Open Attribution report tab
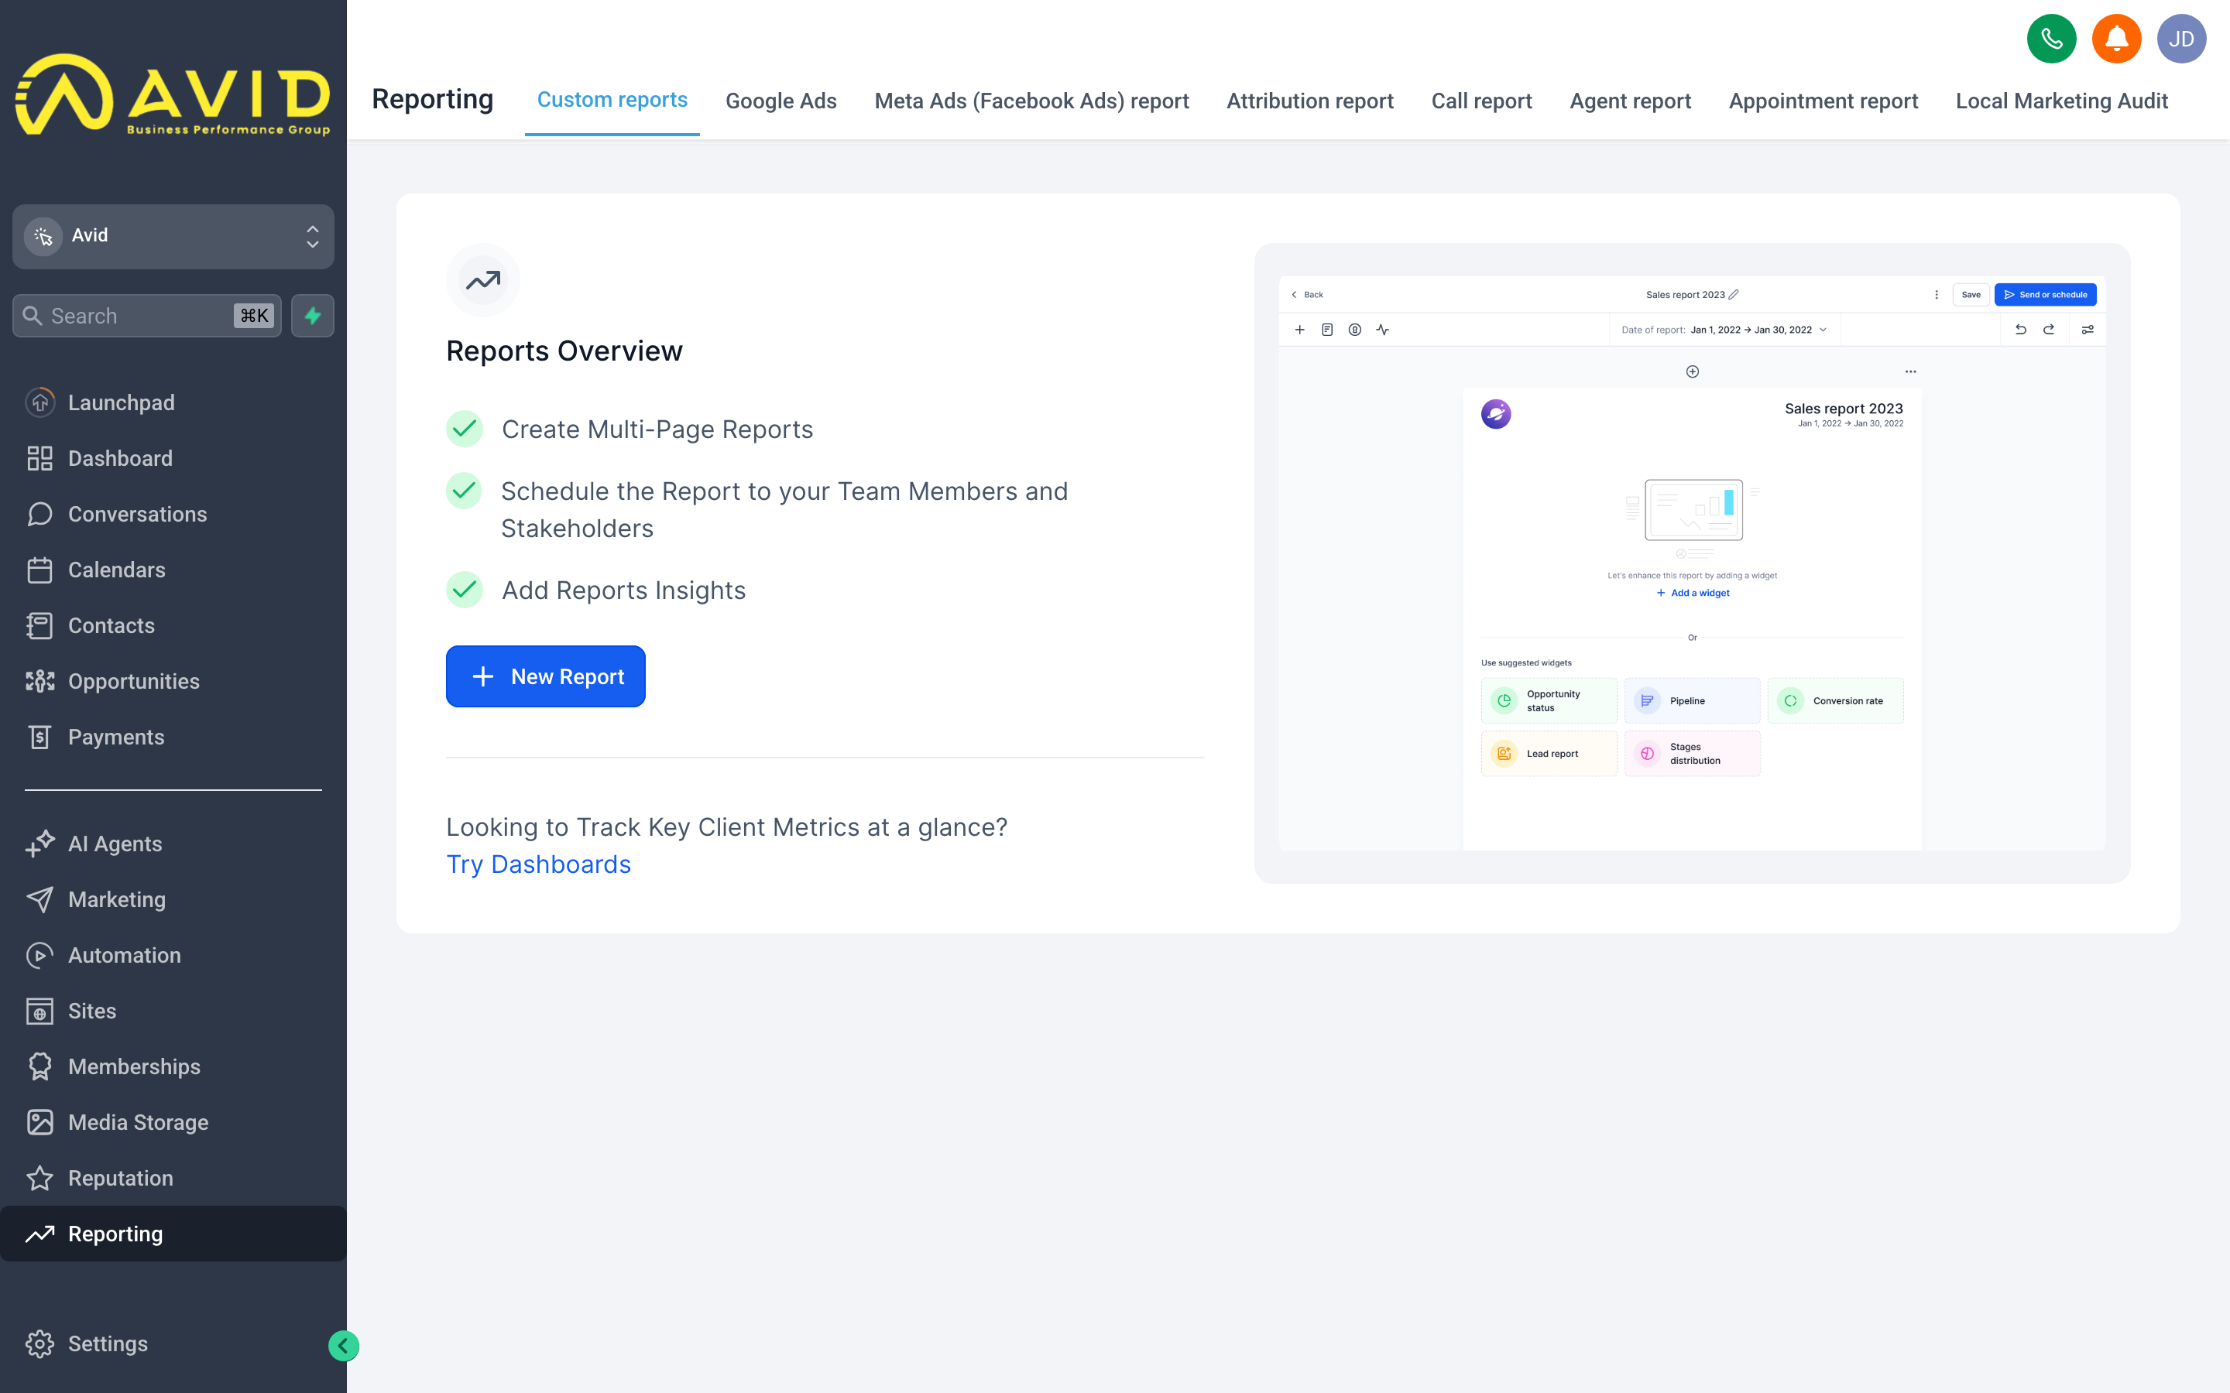2230x1393 pixels. 1309,101
